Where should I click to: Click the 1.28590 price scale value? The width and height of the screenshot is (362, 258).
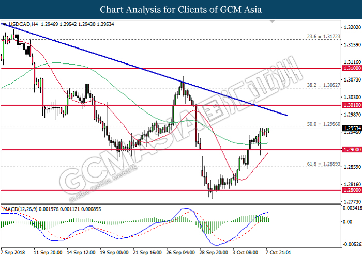point(352,167)
